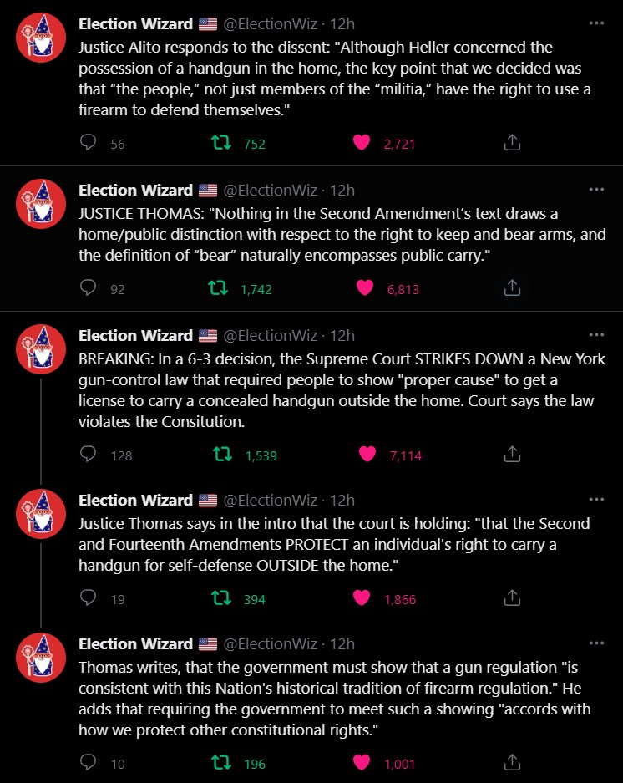Click the wizard avatar on the BREAKING tweet
623x783 pixels.
pos(41,348)
